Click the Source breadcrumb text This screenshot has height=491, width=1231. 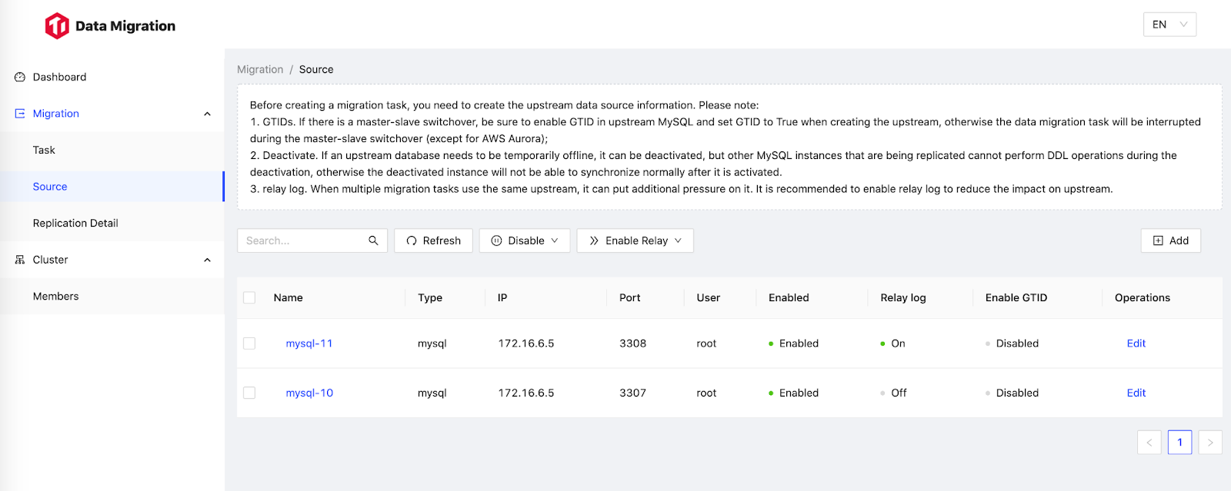[316, 69]
